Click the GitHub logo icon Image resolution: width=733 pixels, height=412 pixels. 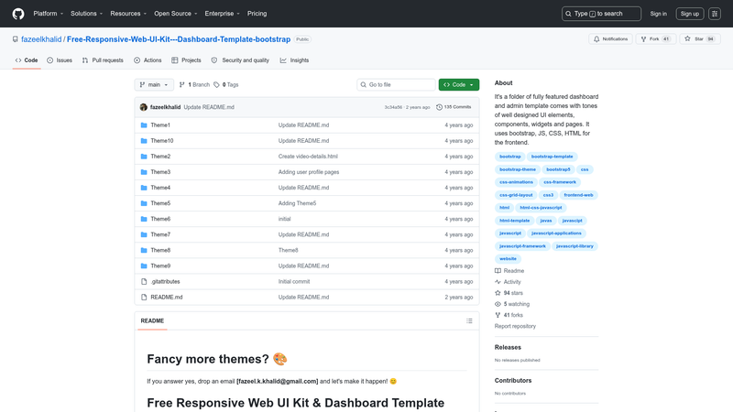tap(18, 14)
